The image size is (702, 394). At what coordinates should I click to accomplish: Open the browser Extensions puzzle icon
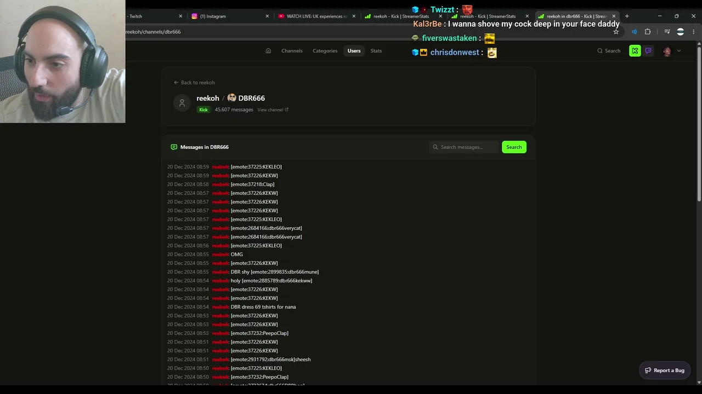pyautogui.click(x=648, y=32)
